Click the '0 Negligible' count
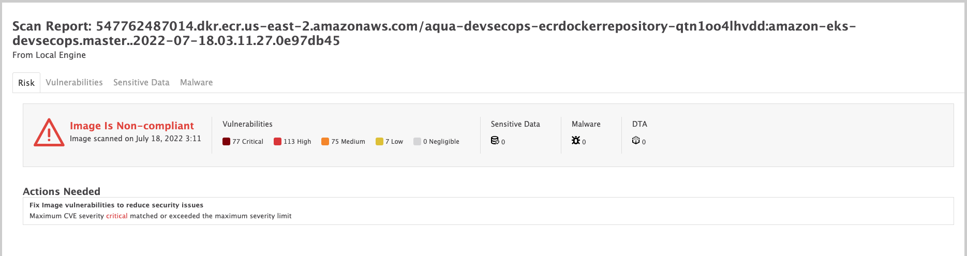This screenshot has width=967, height=256. click(441, 142)
